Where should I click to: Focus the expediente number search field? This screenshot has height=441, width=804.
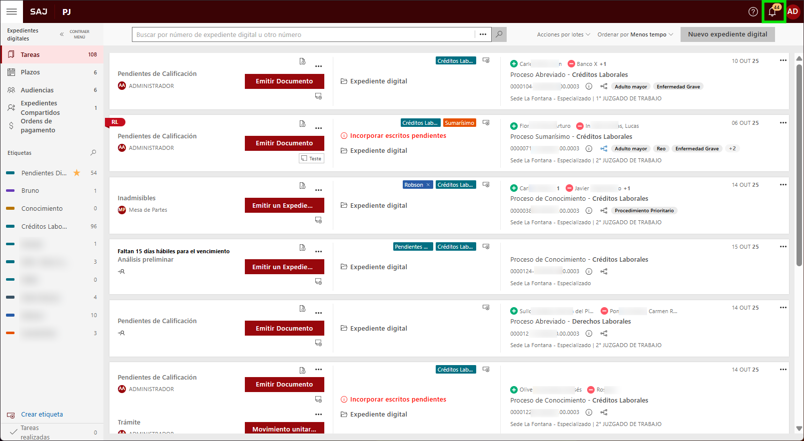click(x=303, y=34)
